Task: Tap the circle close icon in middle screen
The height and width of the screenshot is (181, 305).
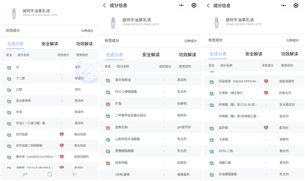Action: 194,5
